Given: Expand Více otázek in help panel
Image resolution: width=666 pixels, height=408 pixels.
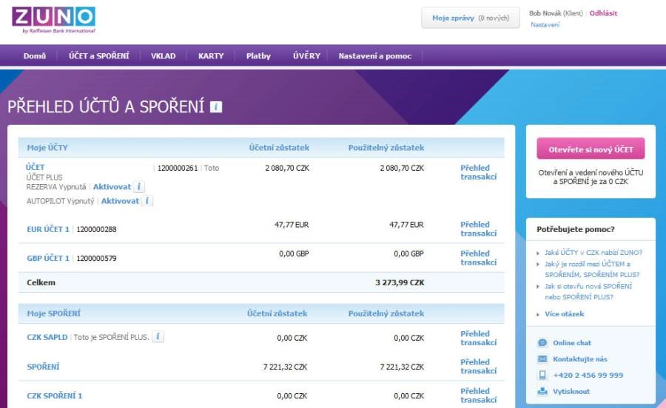Looking at the screenshot, I should click(564, 314).
